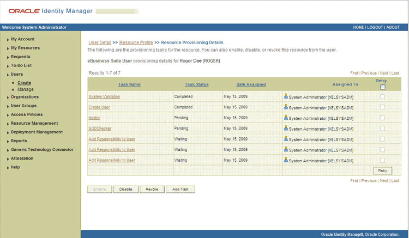This screenshot has width=409, height=238.
Task: Collapse the Users section arrow
Action: click(x=8, y=75)
